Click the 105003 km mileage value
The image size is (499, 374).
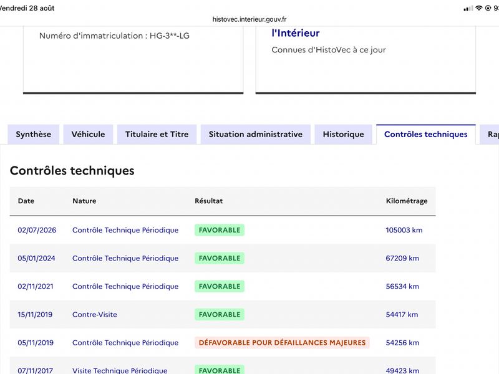pos(404,230)
